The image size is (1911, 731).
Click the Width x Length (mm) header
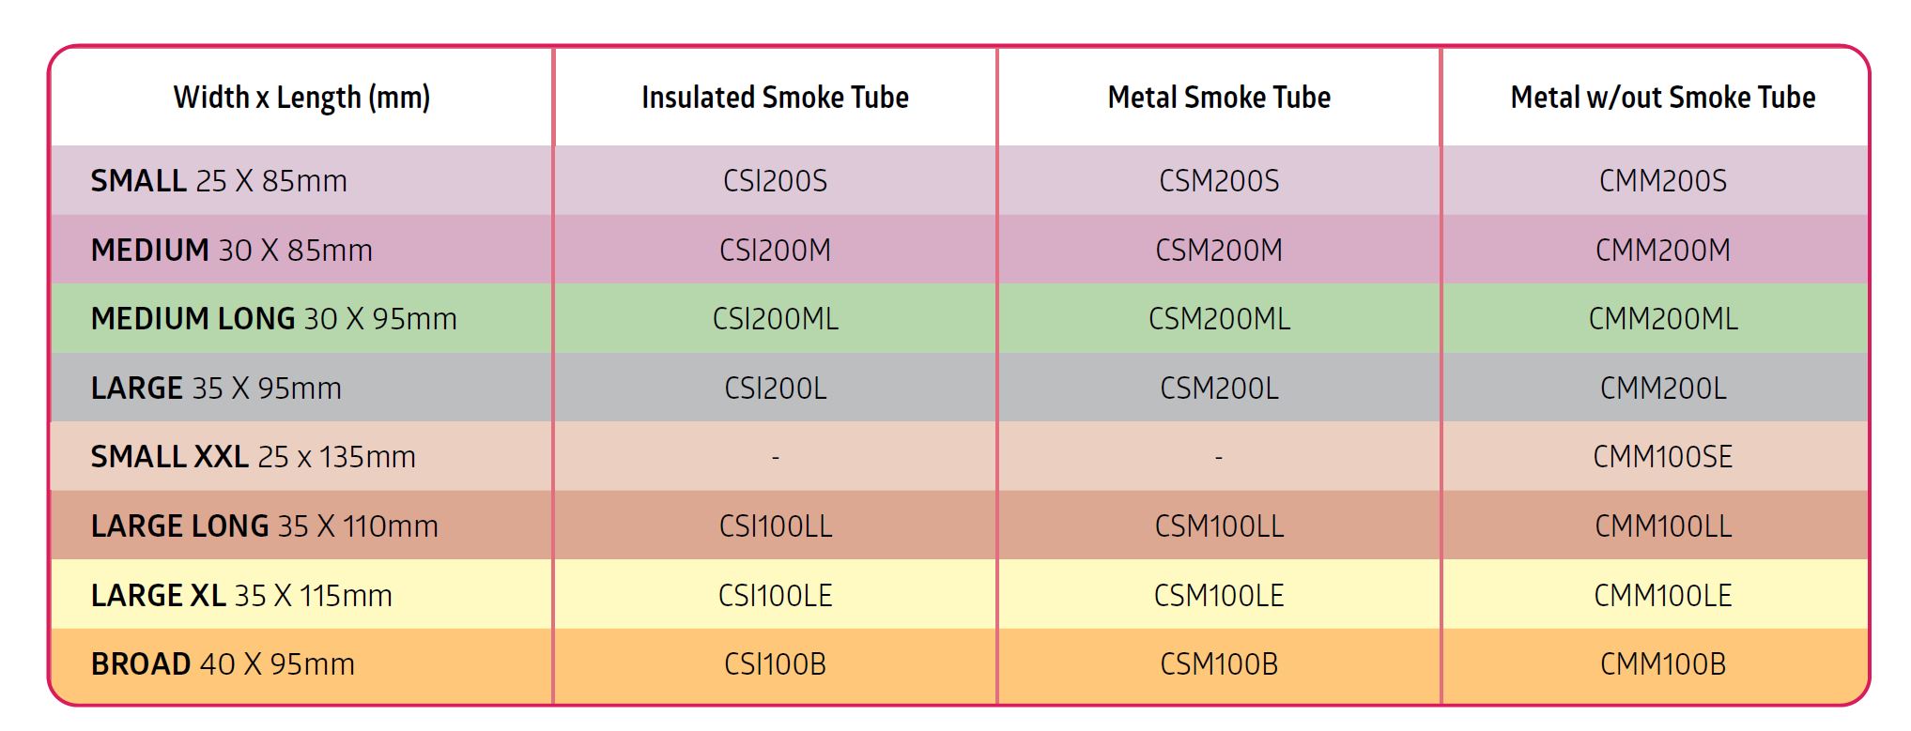click(301, 98)
